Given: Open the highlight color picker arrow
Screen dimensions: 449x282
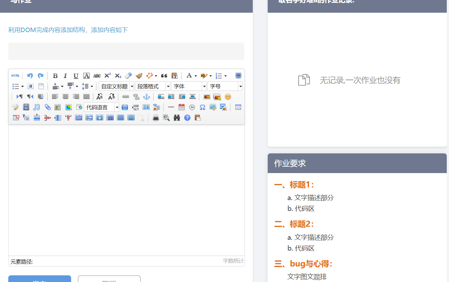Looking at the screenshot, I should 211,76.
